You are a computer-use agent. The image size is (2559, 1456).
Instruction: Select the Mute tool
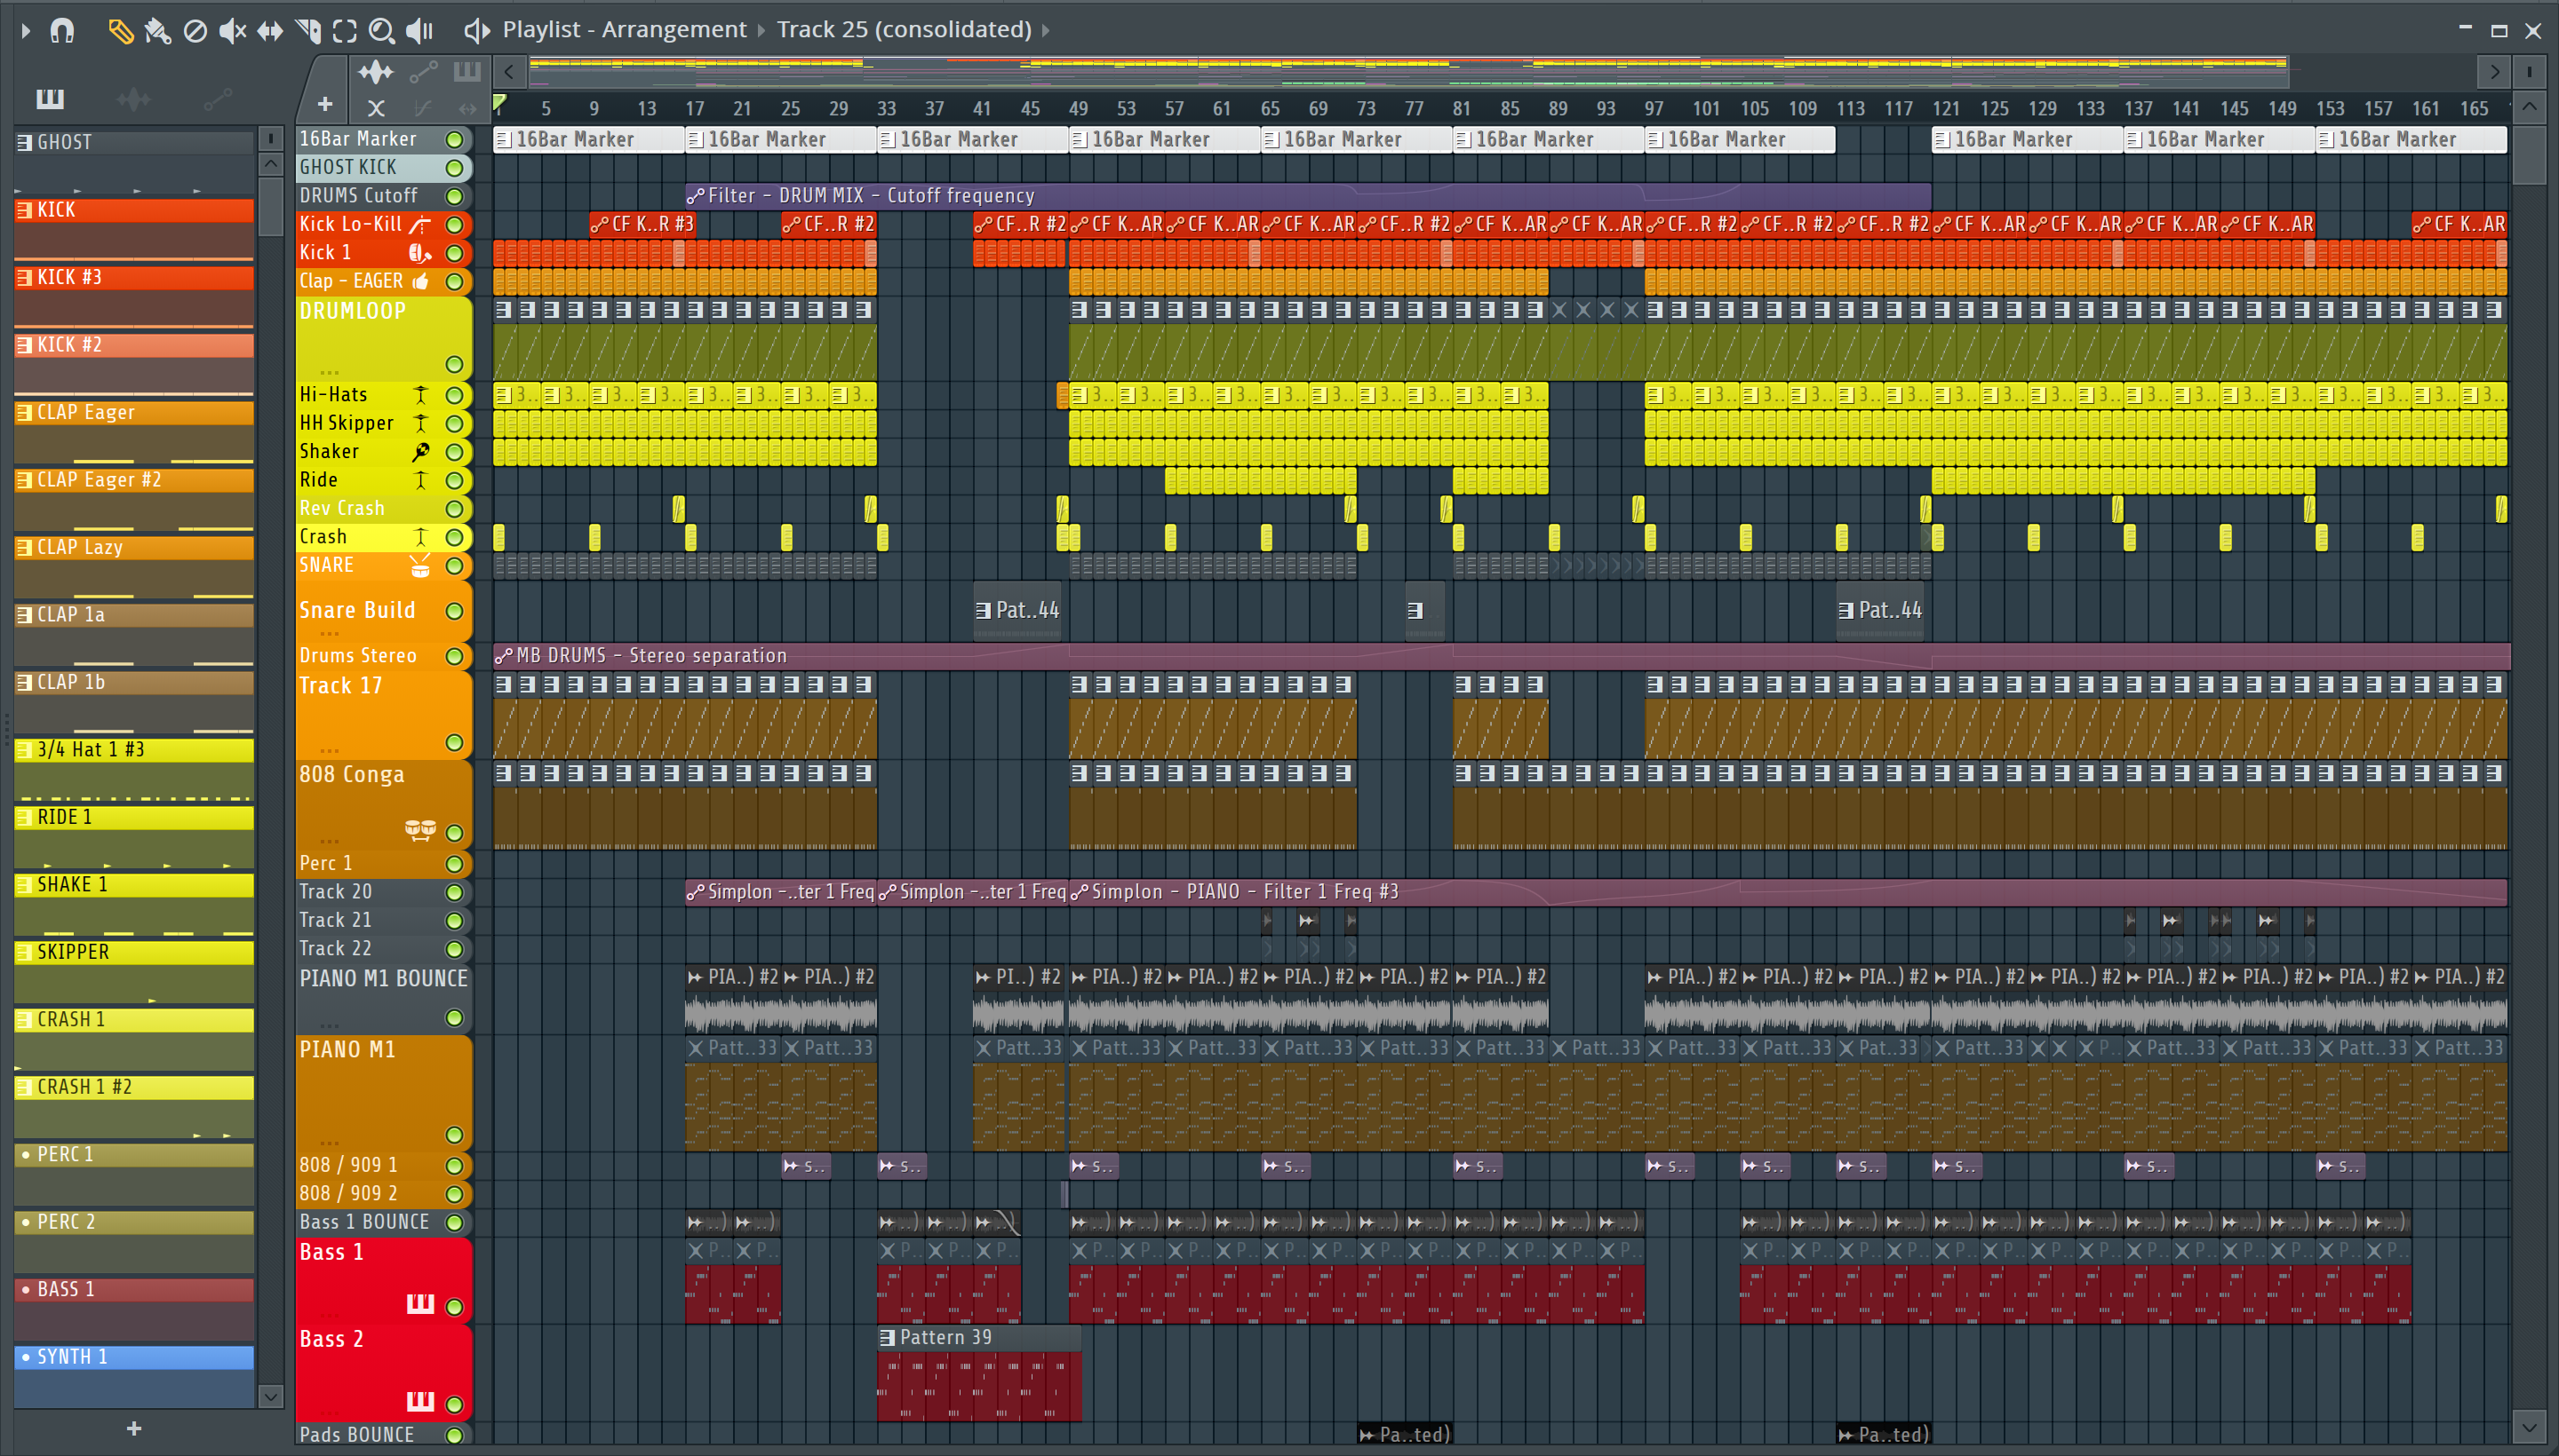[x=232, y=31]
